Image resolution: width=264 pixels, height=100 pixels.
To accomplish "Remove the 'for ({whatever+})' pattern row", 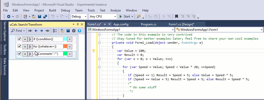I will (x=69, y=46).
